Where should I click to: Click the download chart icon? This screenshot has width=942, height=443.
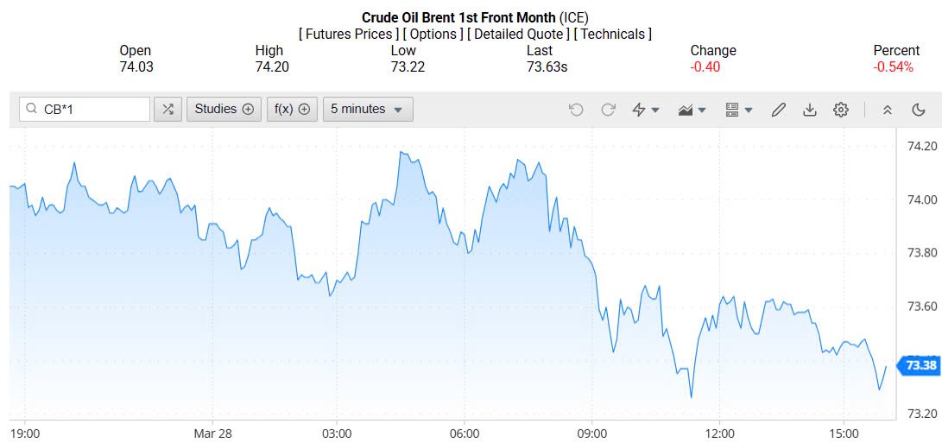[x=810, y=110]
